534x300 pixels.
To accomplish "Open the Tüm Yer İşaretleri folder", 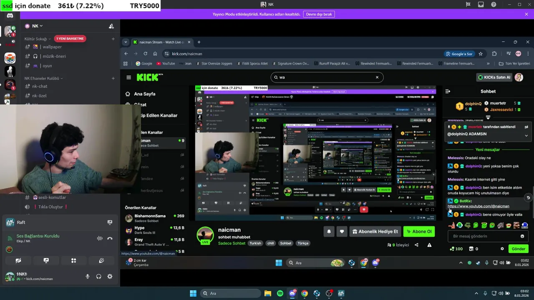I will [514, 64].
